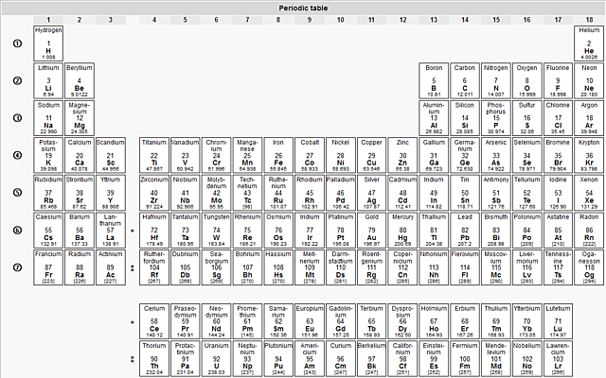606x378 pixels.
Task: Click the Magnesium element cell
Action: tap(80, 118)
